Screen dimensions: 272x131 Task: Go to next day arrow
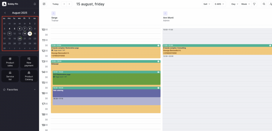click(x=69, y=4)
